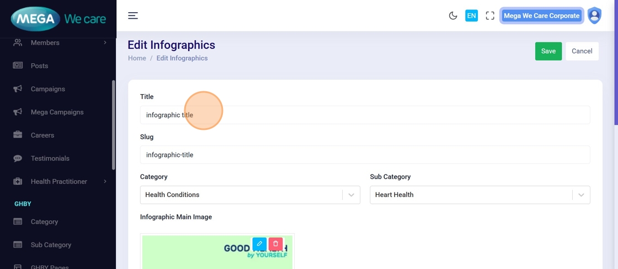Toggle dark mode moon icon
Image resolution: width=618 pixels, height=269 pixels.
453,16
